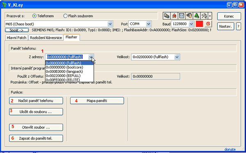Click the Spojit -> connect button
246x153 pixels.
(x=17, y=30)
